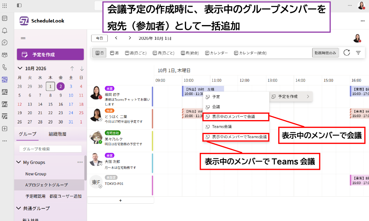The height and width of the screenshot is (221, 369).
Task: Switch to 日 day view
Action: (x=99, y=53)
